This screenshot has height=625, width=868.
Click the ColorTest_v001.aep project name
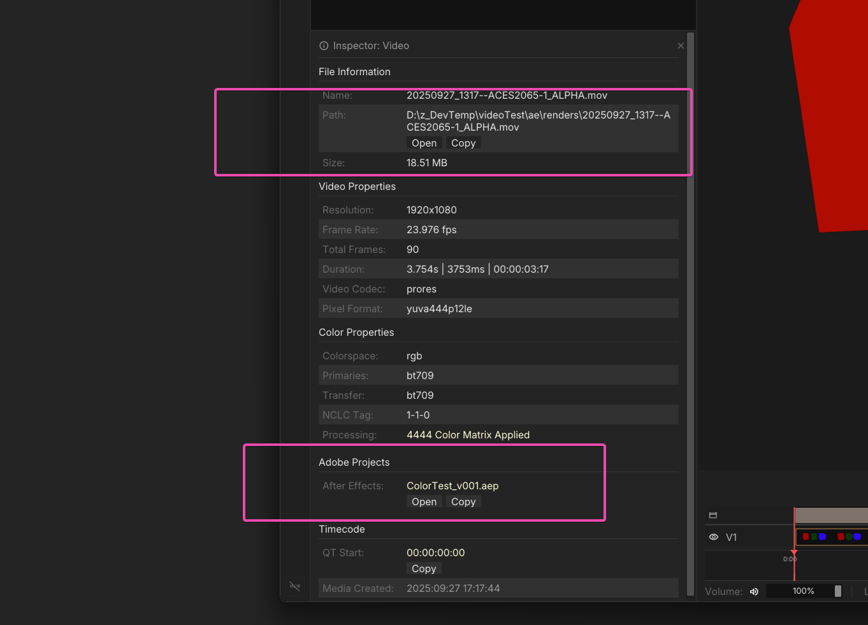point(452,486)
